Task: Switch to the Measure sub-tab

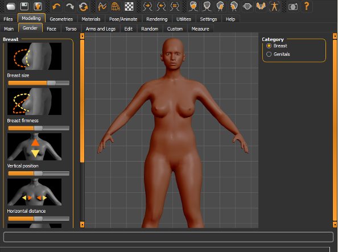Action: pyautogui.click(x=200, y=29)
